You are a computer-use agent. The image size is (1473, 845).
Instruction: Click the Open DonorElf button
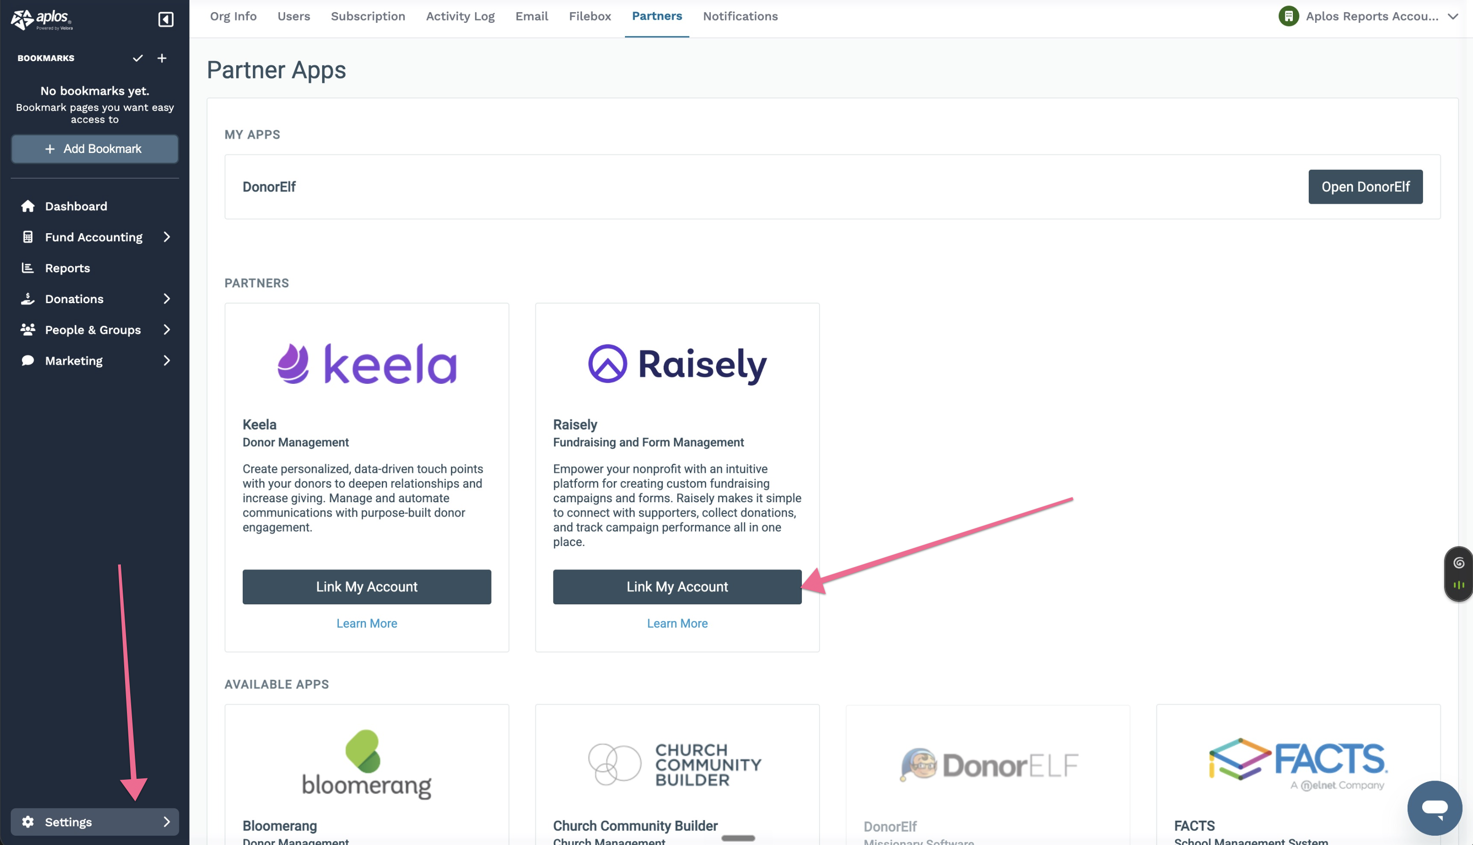1365,187
